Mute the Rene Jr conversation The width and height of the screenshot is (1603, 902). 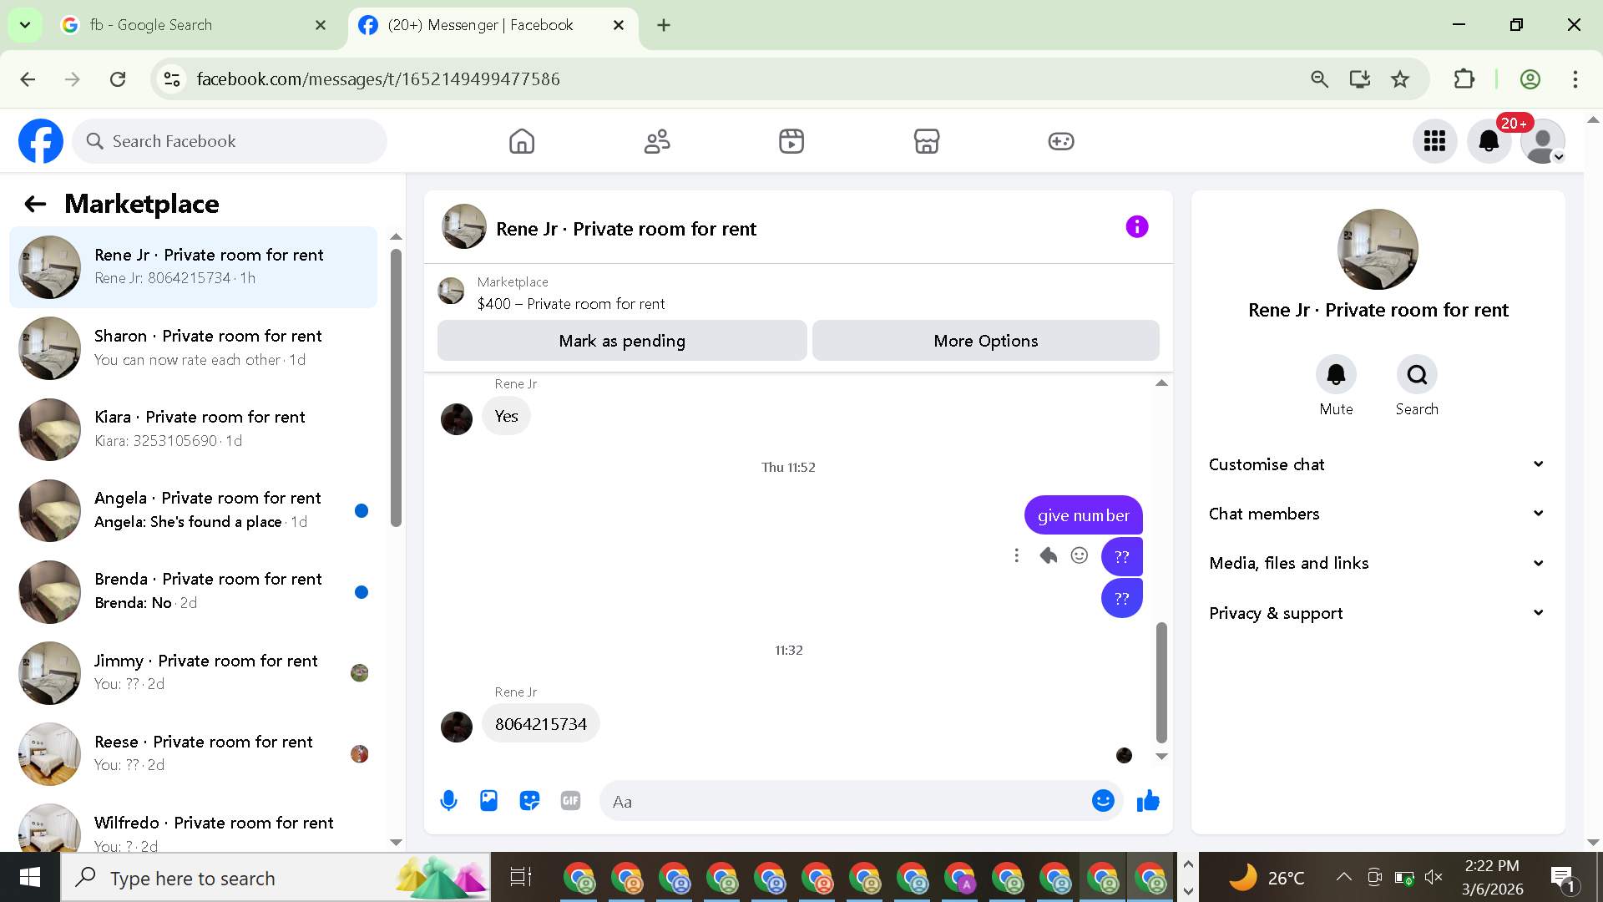(1336, 375)
